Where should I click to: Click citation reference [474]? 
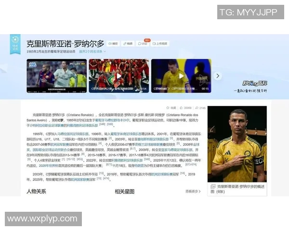pyautogui.click(x=106, y=179)
